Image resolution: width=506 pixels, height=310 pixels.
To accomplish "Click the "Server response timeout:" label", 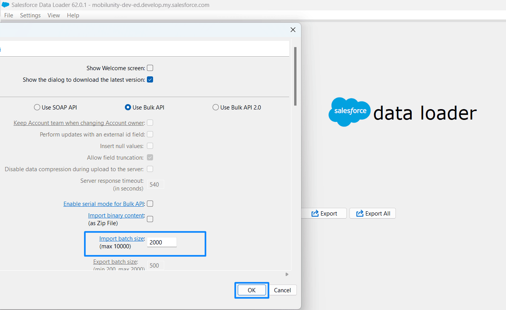I will click(112, 181).
